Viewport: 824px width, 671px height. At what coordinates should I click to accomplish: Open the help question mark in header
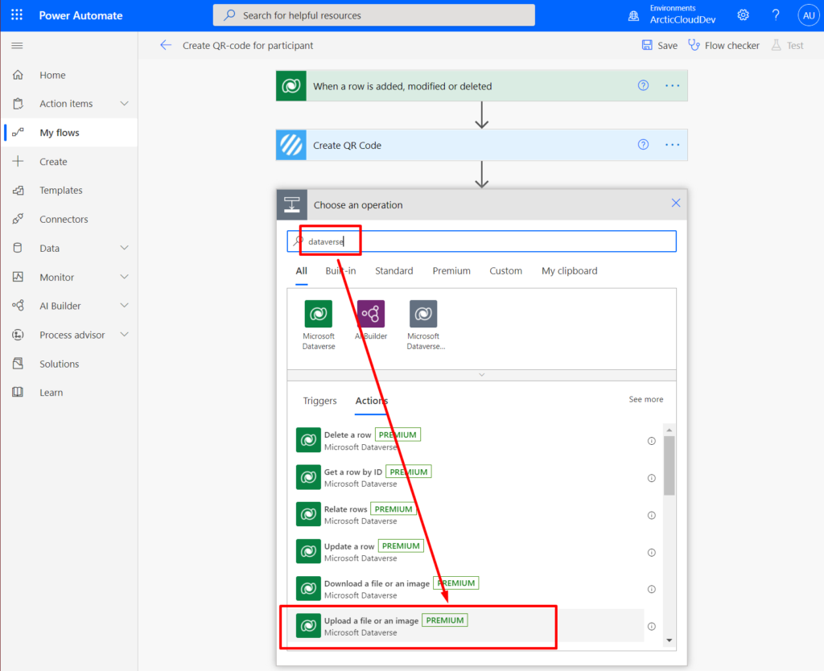click(x=776, y=15)
